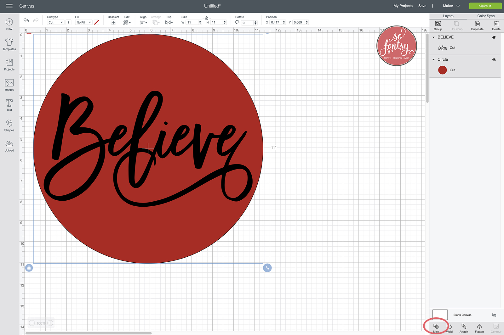Open the Shapes panel
The width and height of the screenshot is (504, 335).
pos(9,125)
